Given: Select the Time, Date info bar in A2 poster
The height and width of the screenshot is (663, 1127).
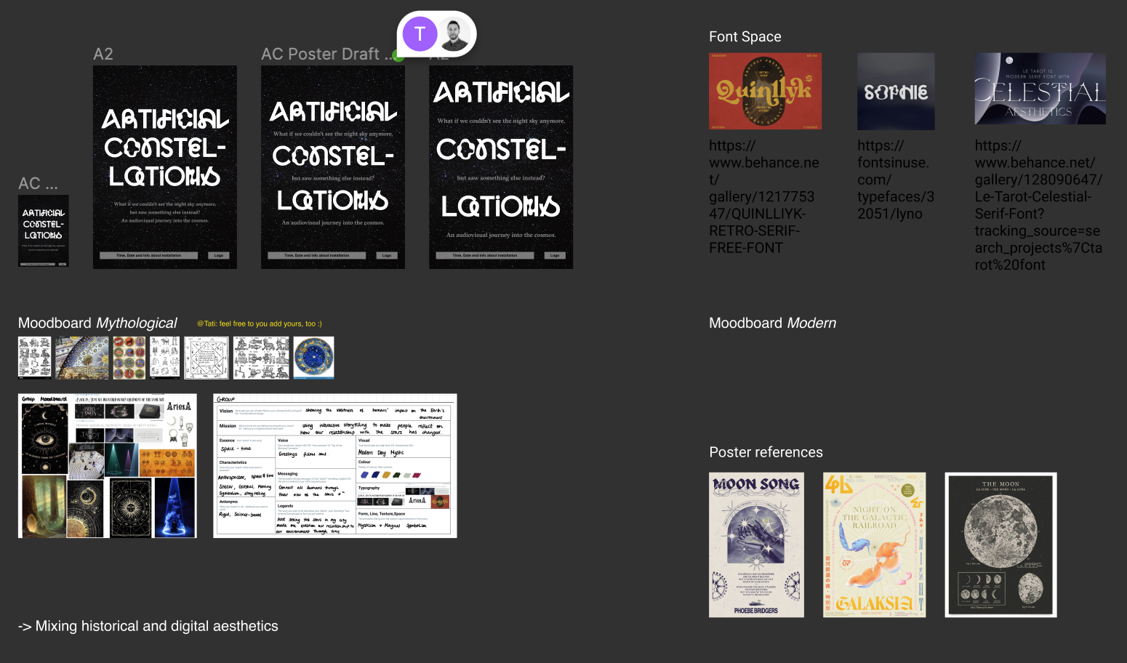Looking at the screenshot, I should [149, 255].
